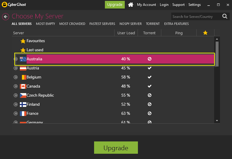Switch to TORRENT tab
Screen dimensions: 232x159
(x=153, y=24)
